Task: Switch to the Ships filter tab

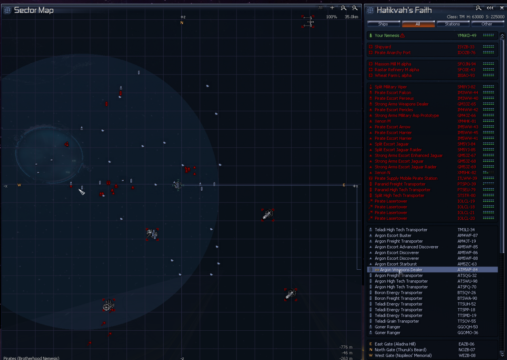Action: [x=383, y=24]
